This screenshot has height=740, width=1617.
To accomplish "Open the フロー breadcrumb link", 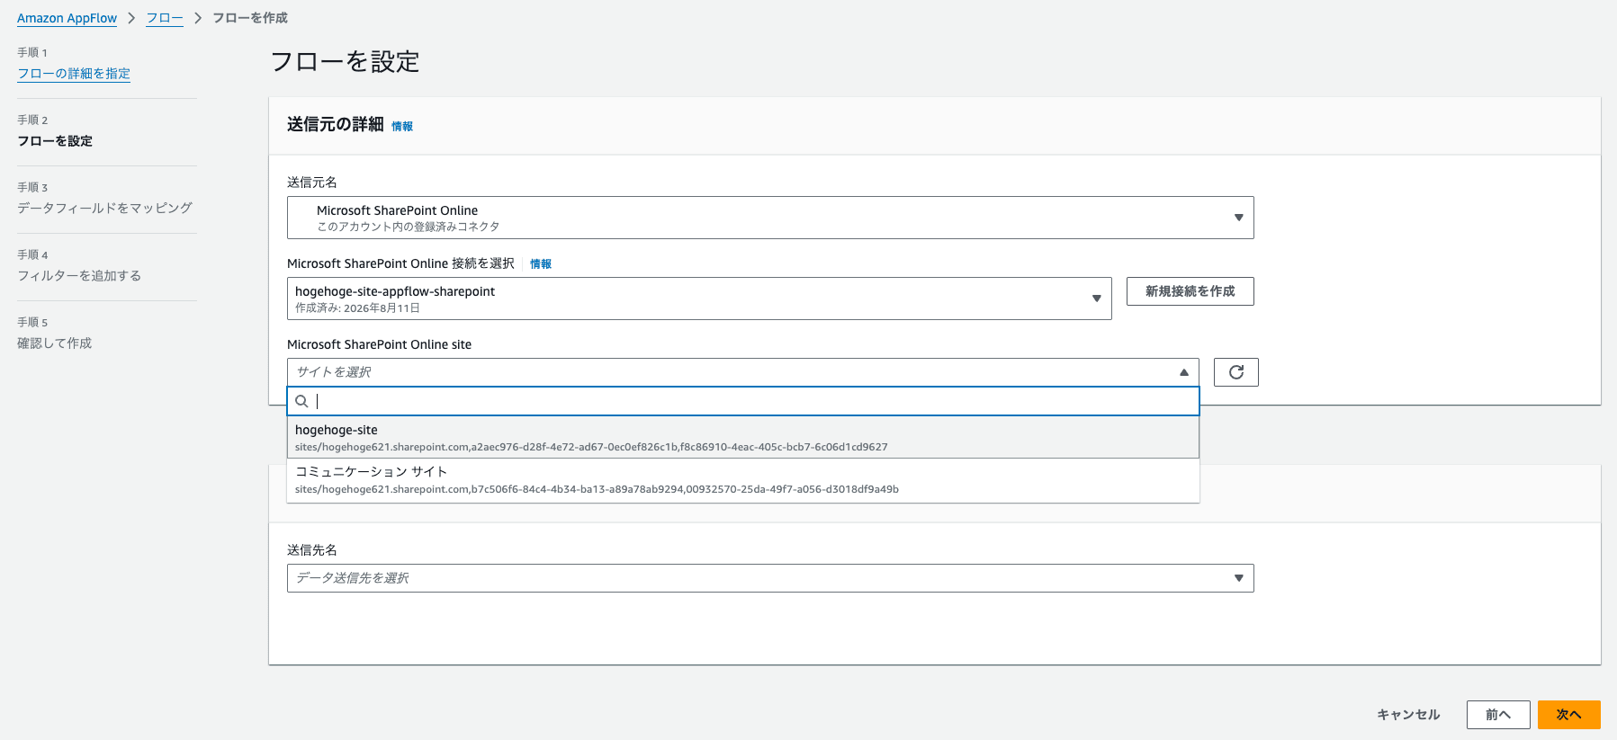I will point(165,18).
